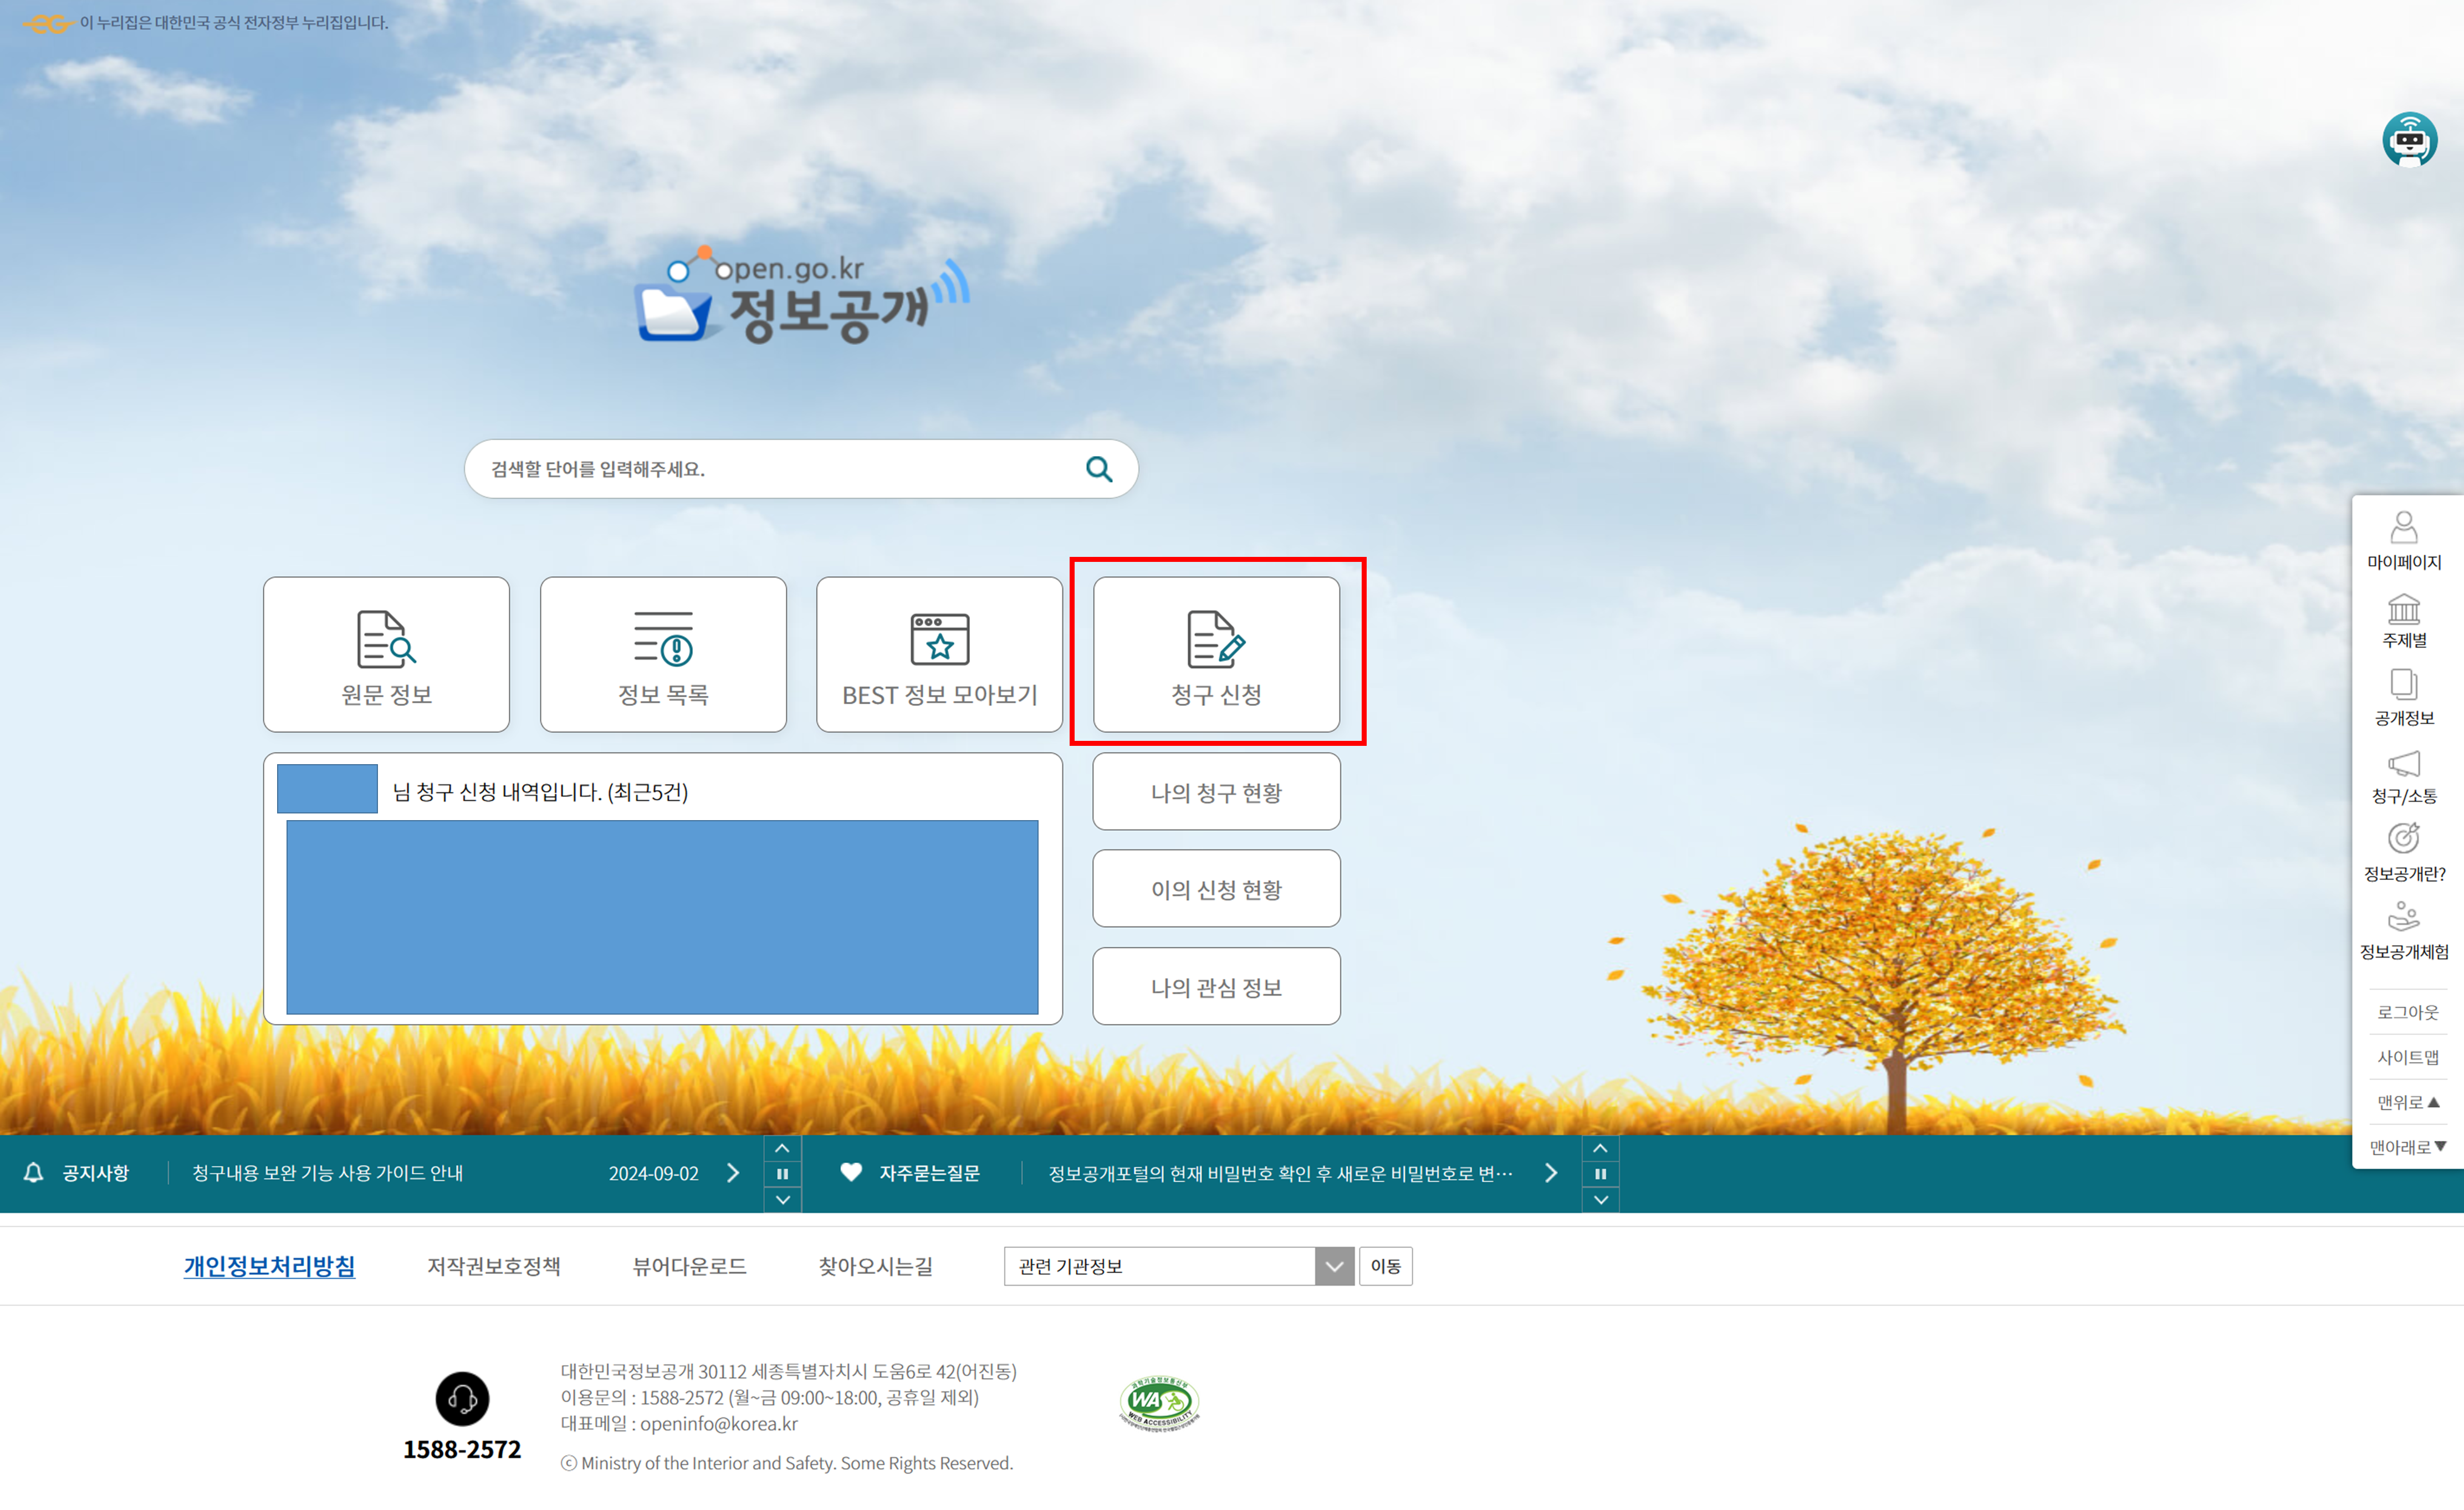Show next FAQ with down arrow
The image size is (2464, 1510).
point(1600,1200)
